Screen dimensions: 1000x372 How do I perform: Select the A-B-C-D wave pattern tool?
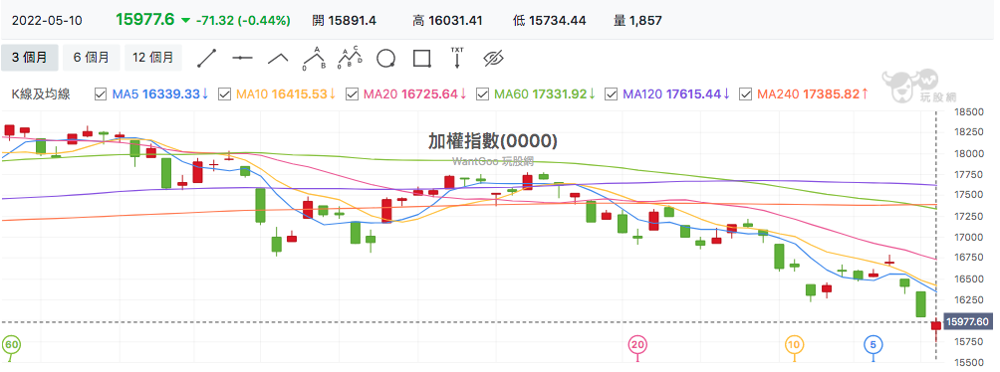[350, 58]
